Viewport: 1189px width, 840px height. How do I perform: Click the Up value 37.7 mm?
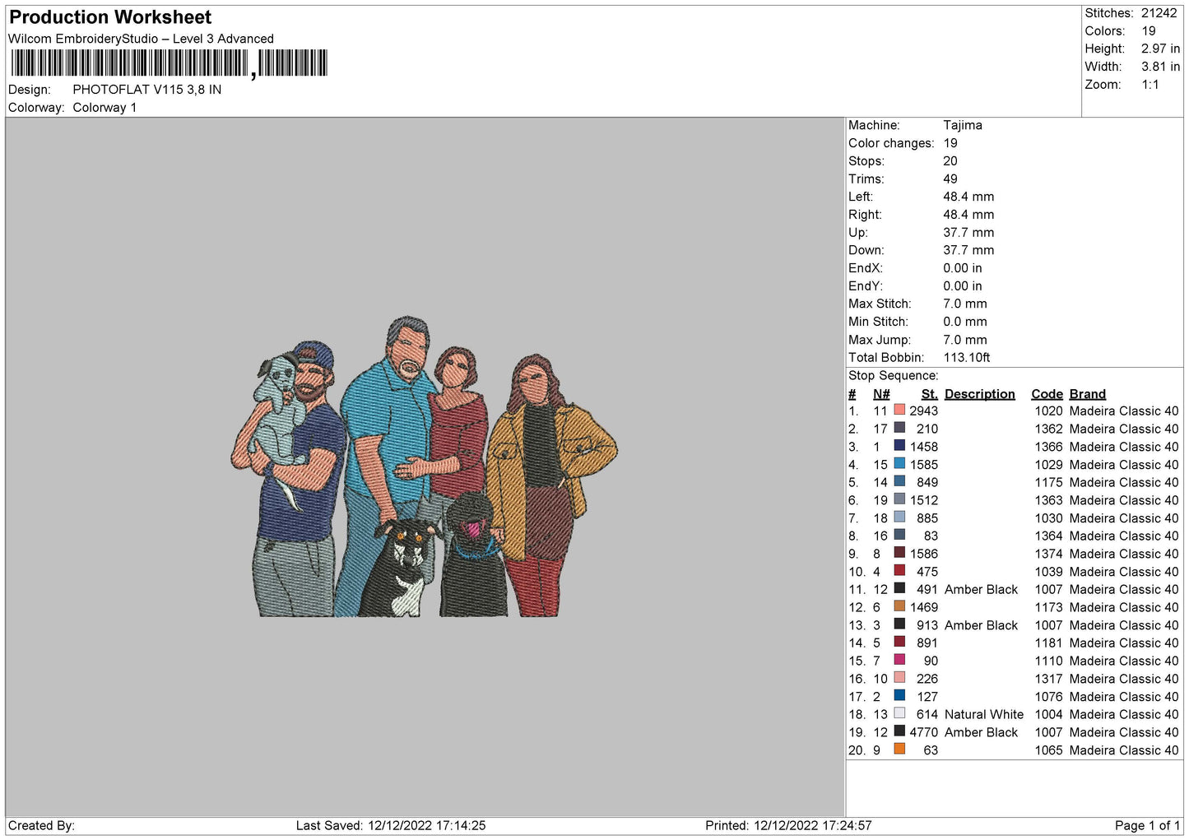[968, 232]
